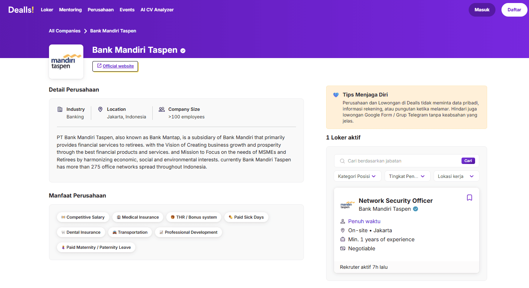Screen dimensions: 529x288
Task: Click the Medical Insurance benefit emoji icon
Action: 119,217
